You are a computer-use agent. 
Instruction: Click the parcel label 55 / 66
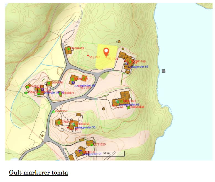click(119, 107)
